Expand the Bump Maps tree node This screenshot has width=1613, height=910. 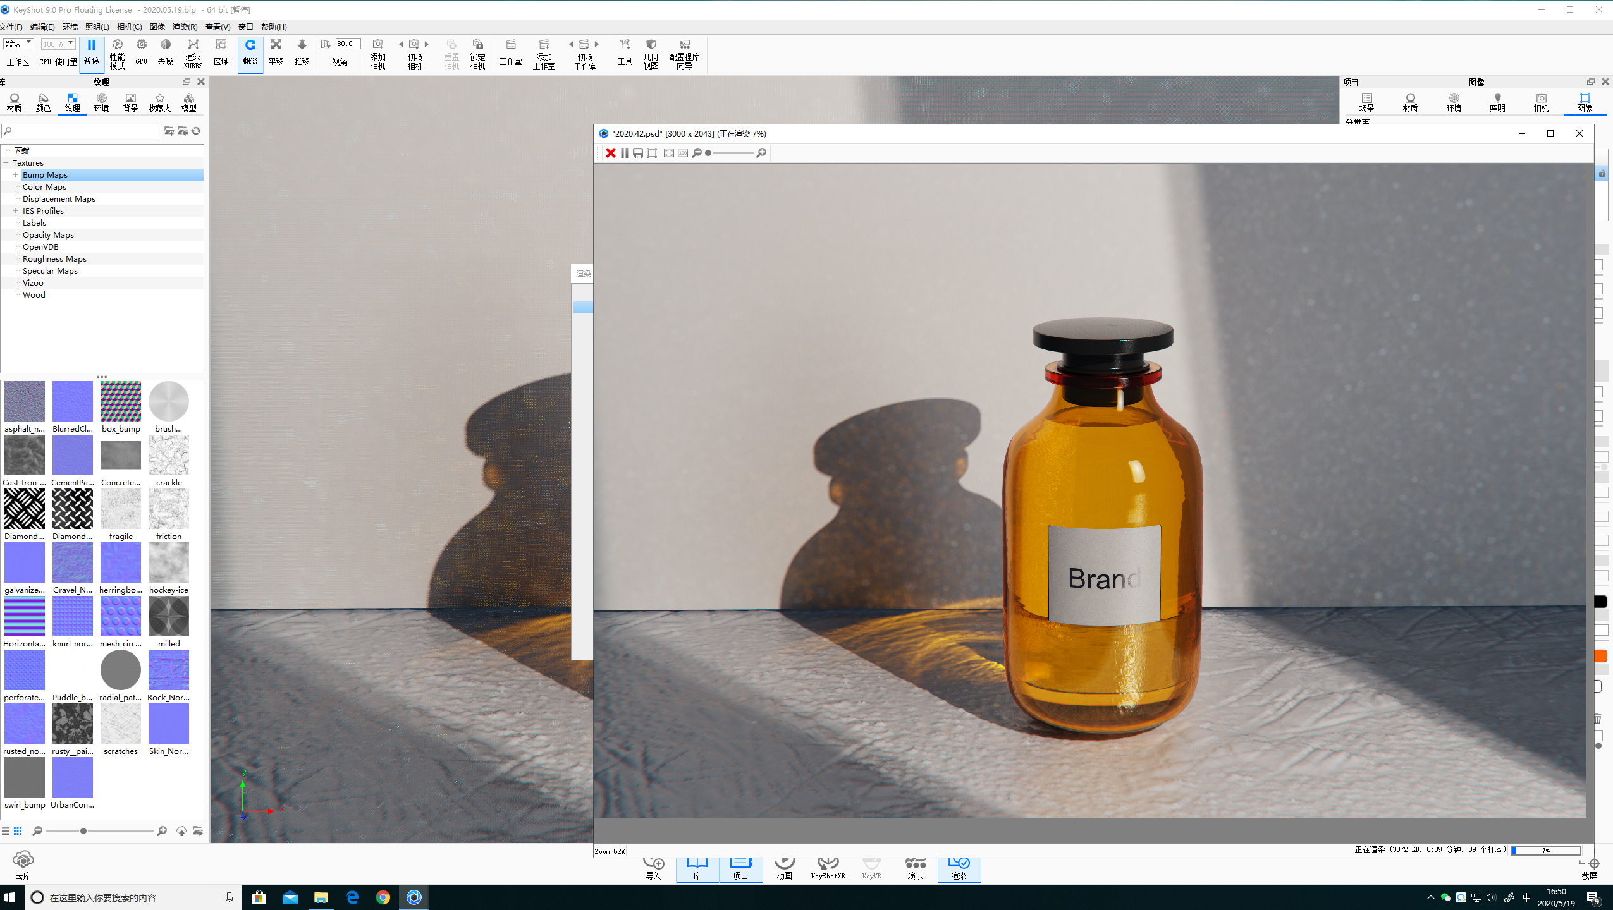pyautogui.click(x=16, y=174)
